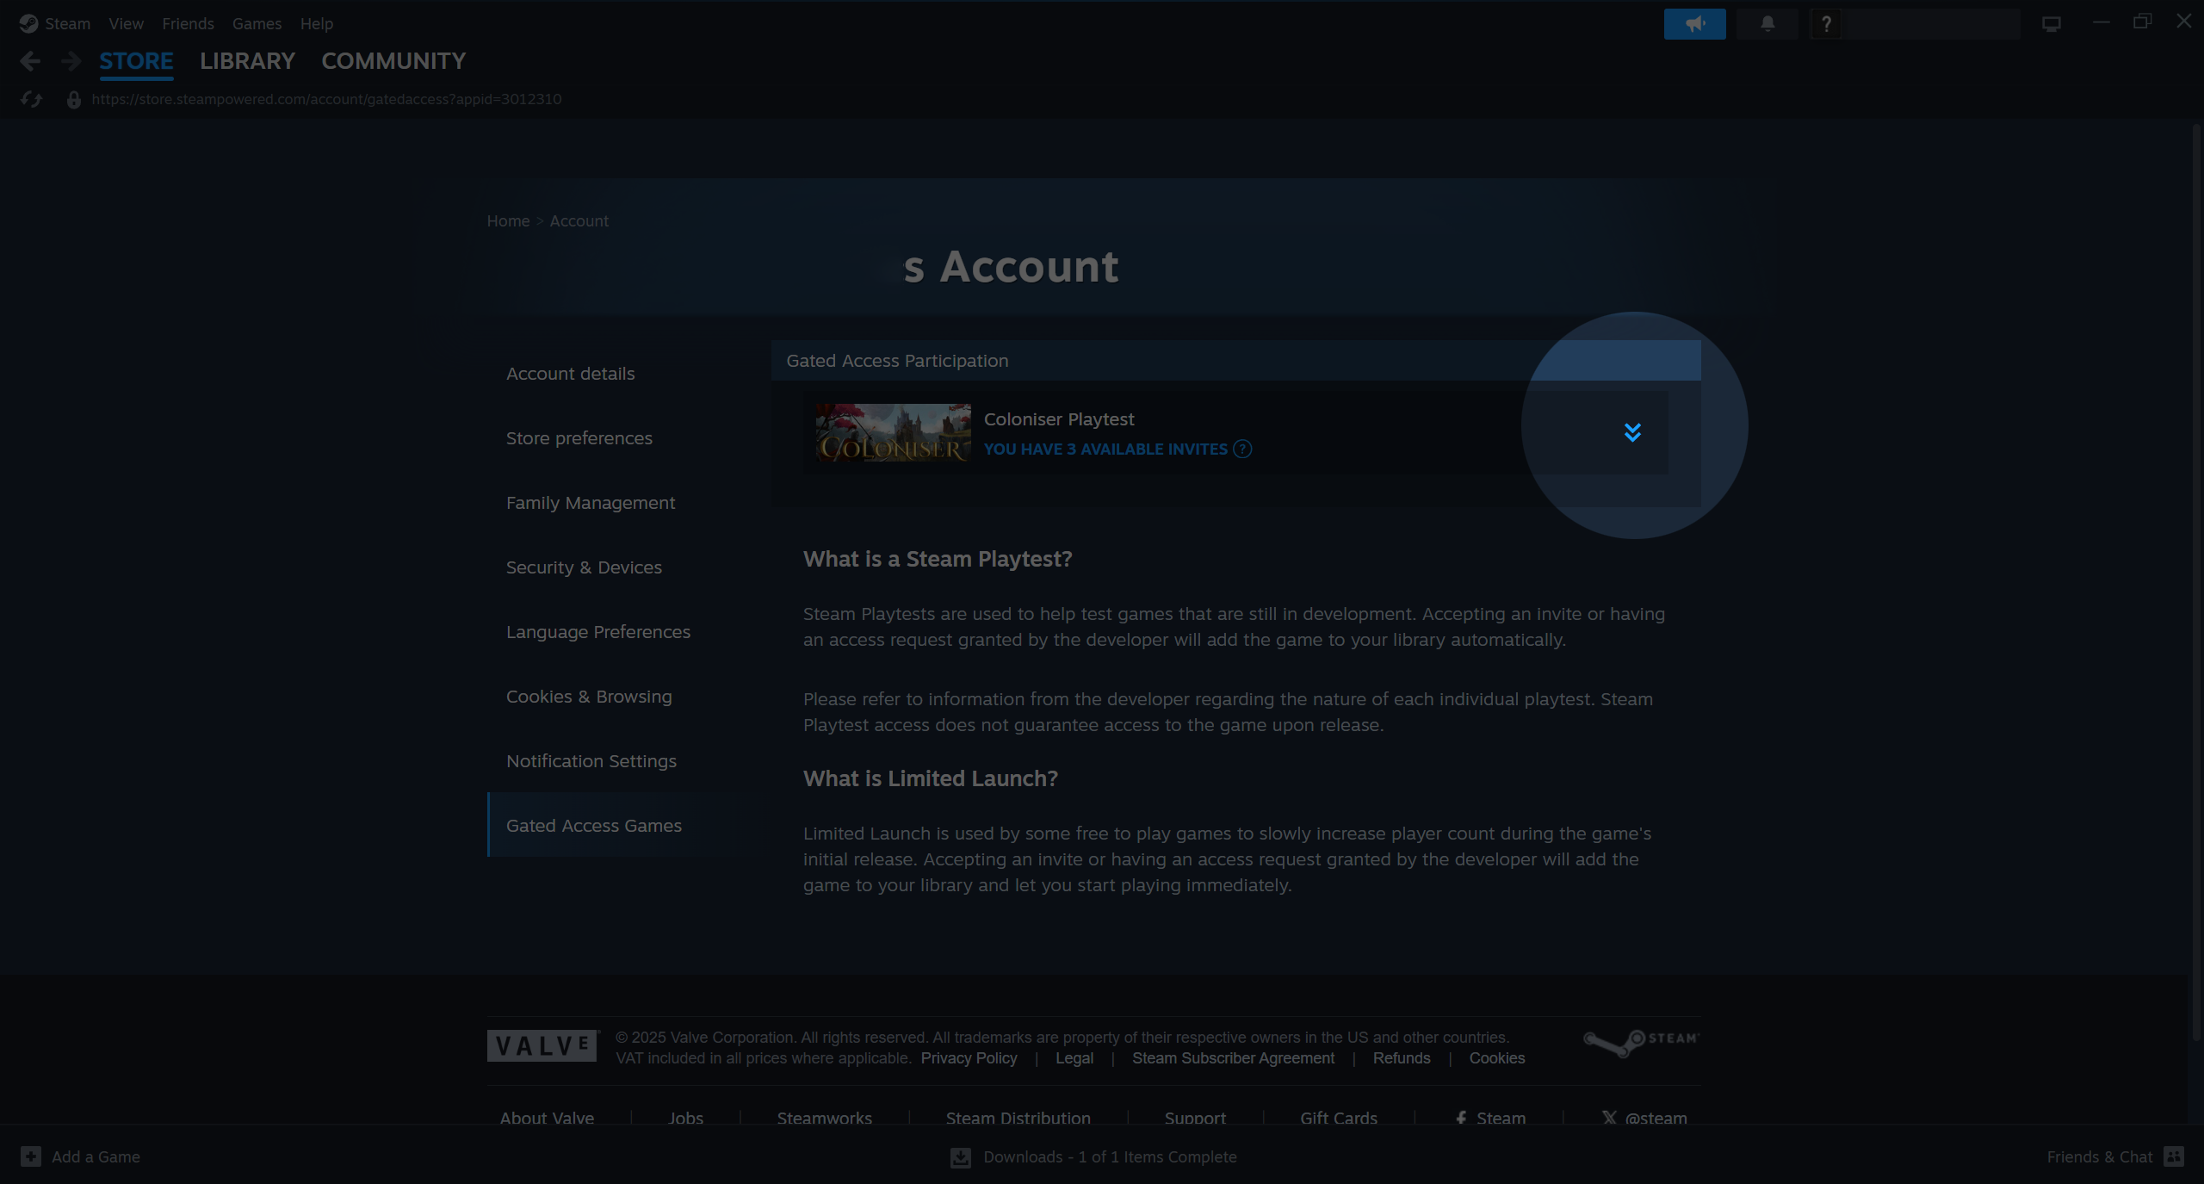
Task: Open the Family Management section
Action: coord(591,503)
